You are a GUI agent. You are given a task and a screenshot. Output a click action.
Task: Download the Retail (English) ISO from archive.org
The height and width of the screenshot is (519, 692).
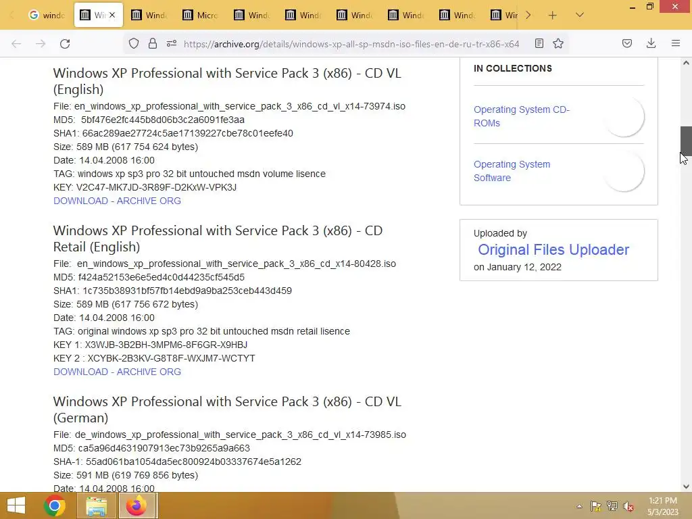pos(117,372)
